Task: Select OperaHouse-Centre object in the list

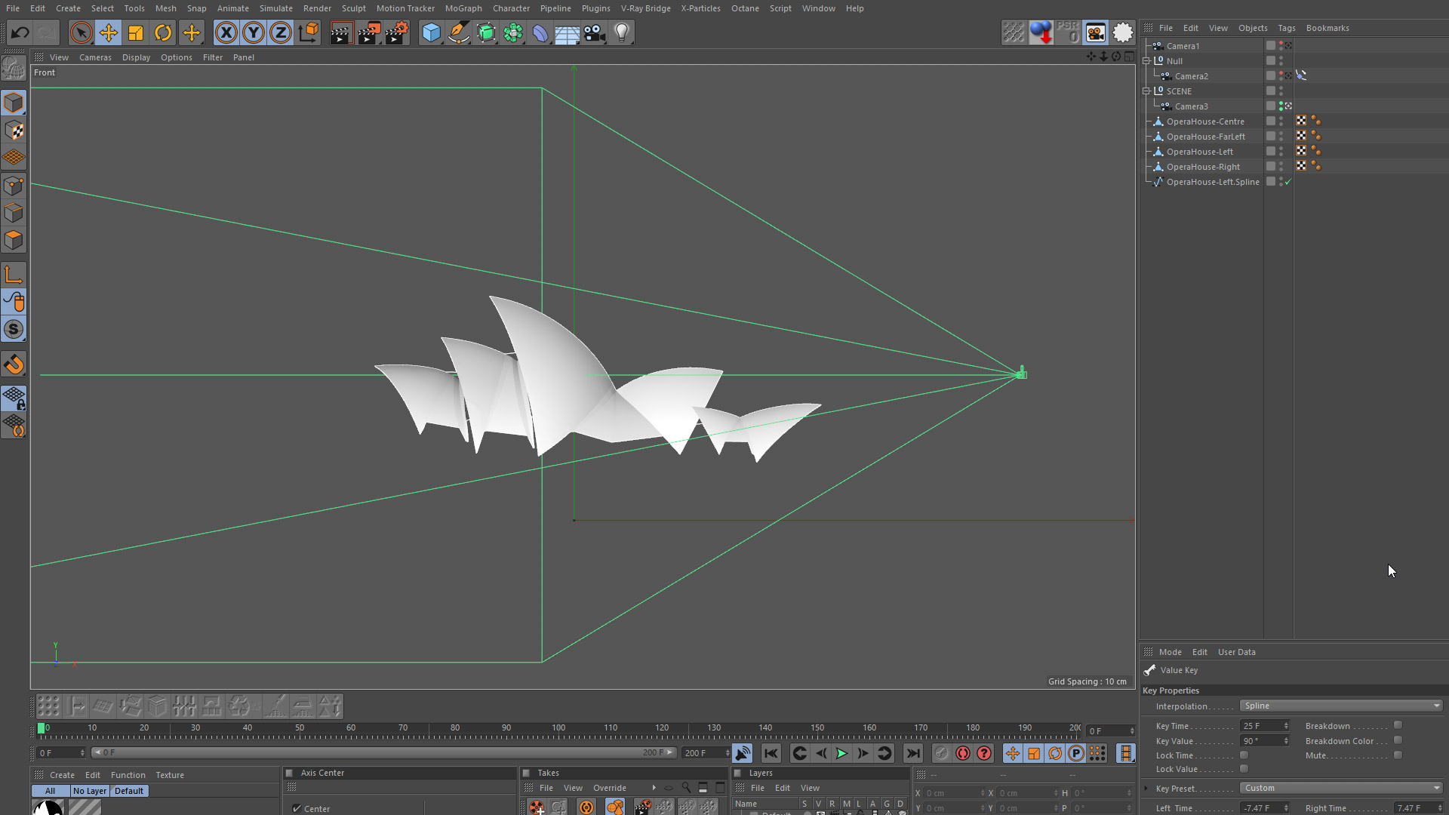Action: (1204, 121)
